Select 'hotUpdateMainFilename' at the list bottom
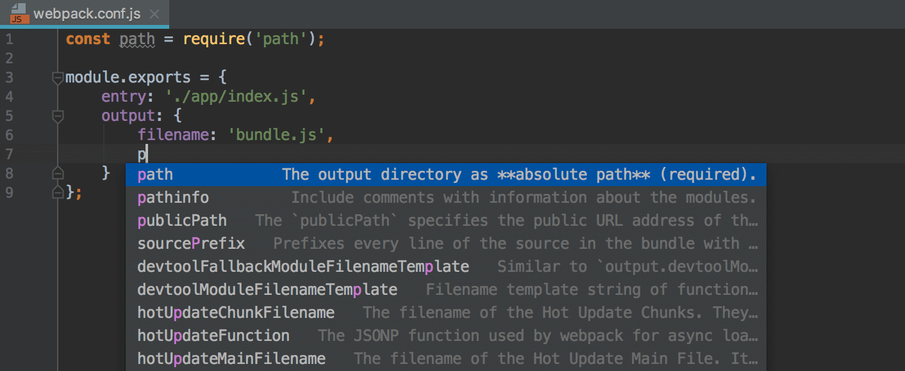905x371 pixels. [231, 358]
